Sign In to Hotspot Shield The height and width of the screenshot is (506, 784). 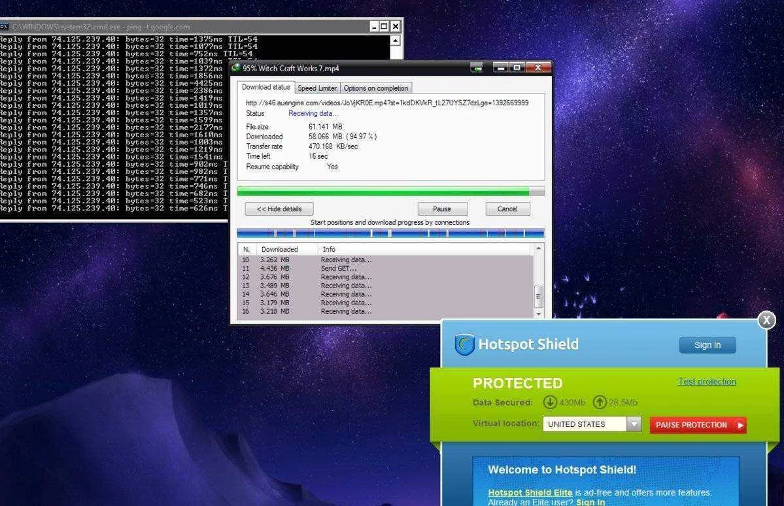707,345
